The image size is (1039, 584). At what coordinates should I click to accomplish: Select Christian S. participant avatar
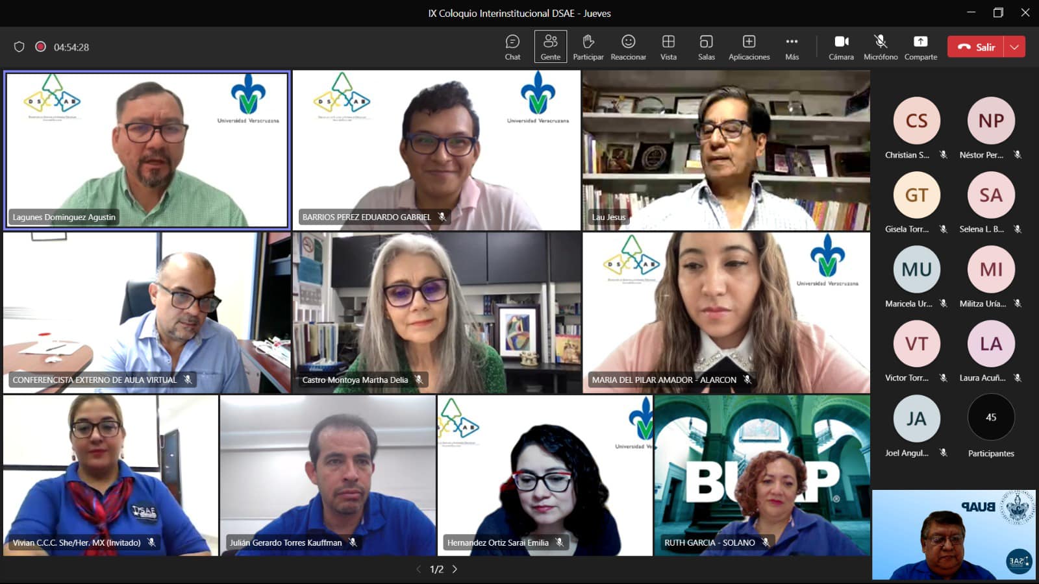[916, 121]
